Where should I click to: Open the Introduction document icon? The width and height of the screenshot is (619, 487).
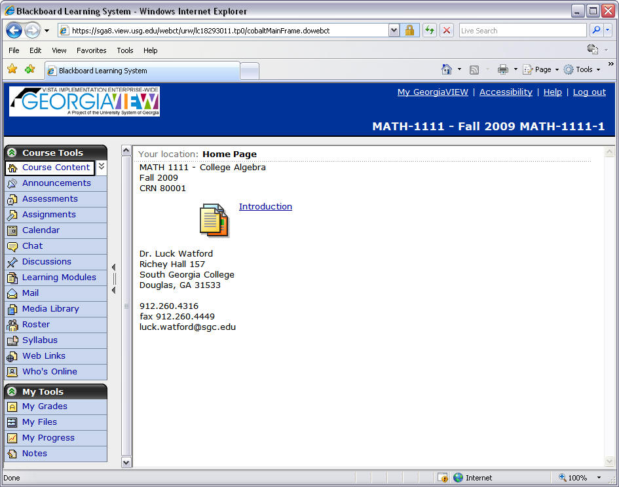(x=214, y=220)
